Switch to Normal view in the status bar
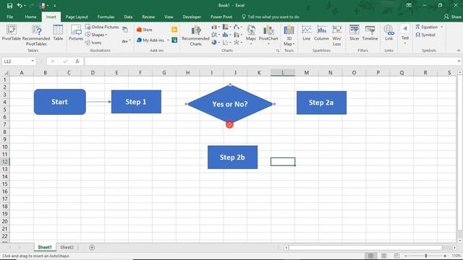The image size is (463, 260). 370,256
